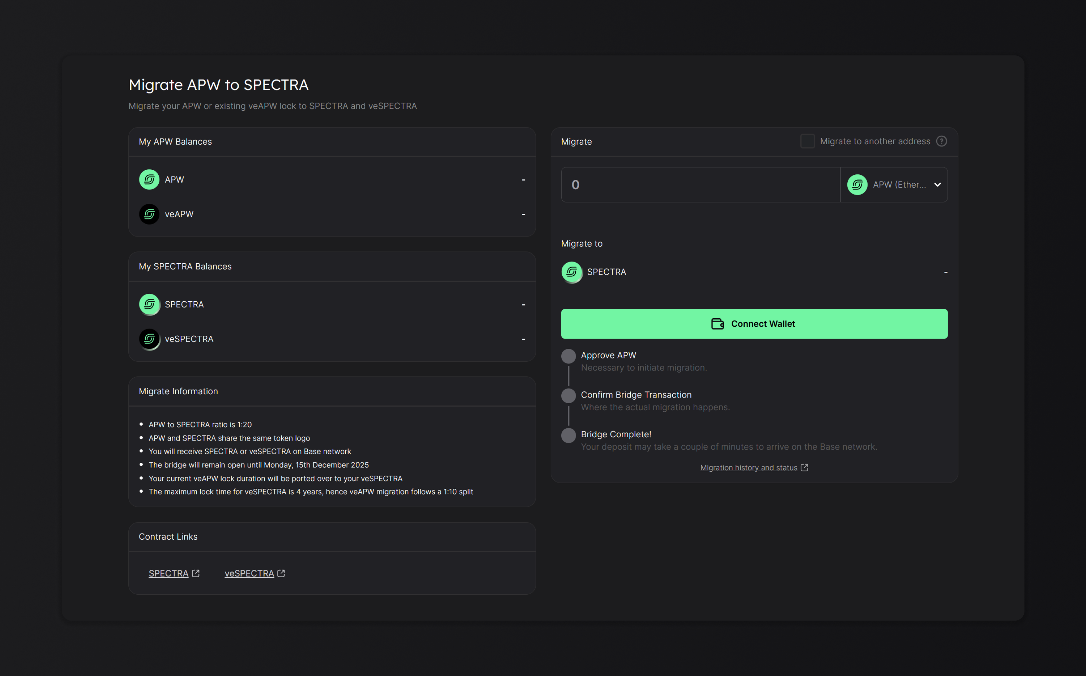Click the SPECTRA icon in SPECTRA Balances
The width and height of the screenshot is (1086, 676).
pos(149,304)
